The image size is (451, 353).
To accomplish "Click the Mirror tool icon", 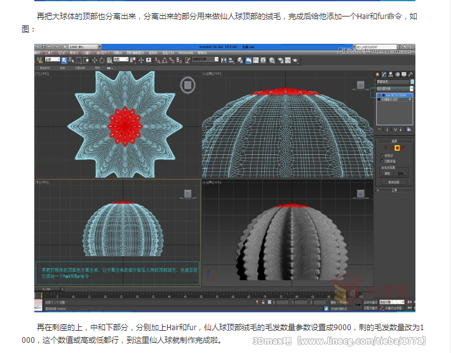I will point(224,60).
